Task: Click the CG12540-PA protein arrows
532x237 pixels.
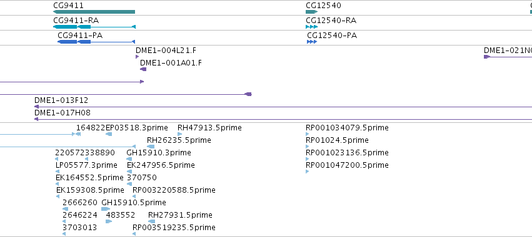Action: (312, 42)
